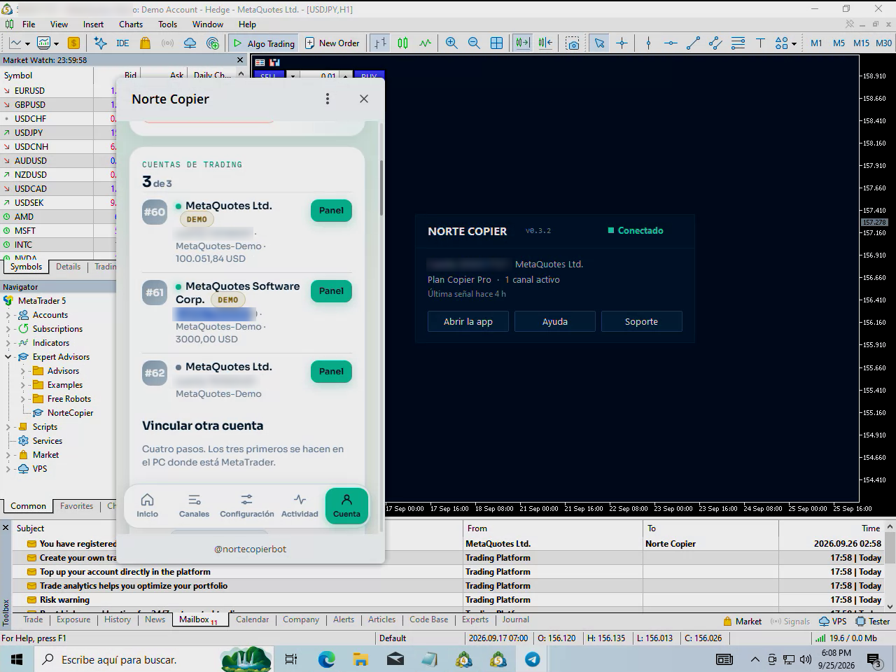Open the Tools menu
The width and height of the screenshot is (896, 672).
[x=168, y=24]
